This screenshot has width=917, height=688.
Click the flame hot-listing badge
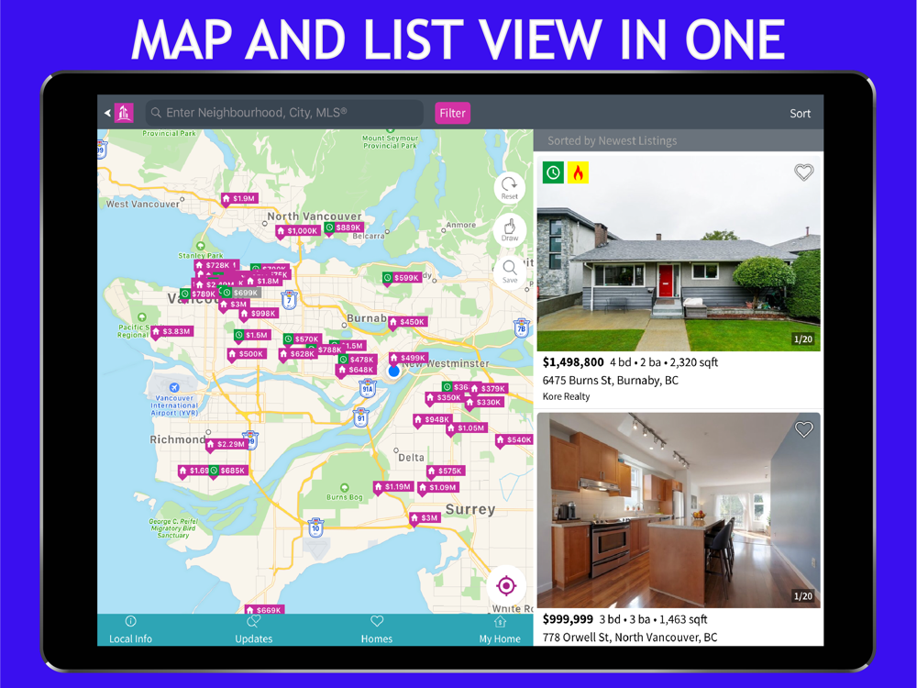point(578,172)
